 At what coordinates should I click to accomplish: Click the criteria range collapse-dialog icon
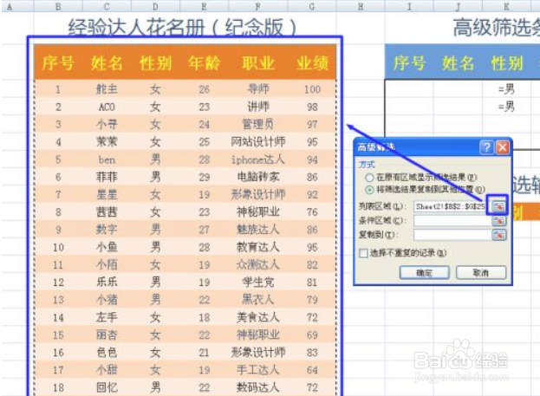click(498, 220)
